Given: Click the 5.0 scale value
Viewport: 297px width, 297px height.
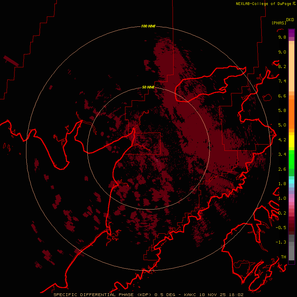Looking at the screenshot, I should pyautogui.click(x=282, y=125).
